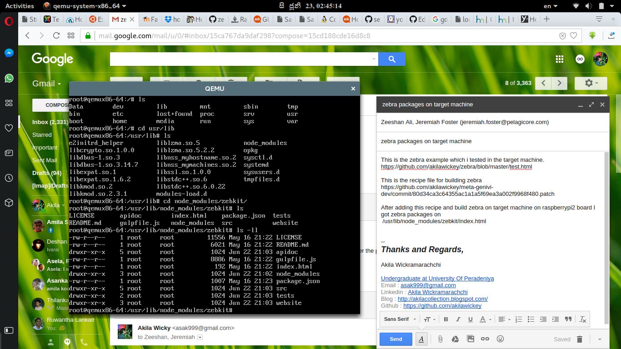Click the compose subject field
Screen dimensions: 621x349
pyautogui.click(x=493, y=141)
